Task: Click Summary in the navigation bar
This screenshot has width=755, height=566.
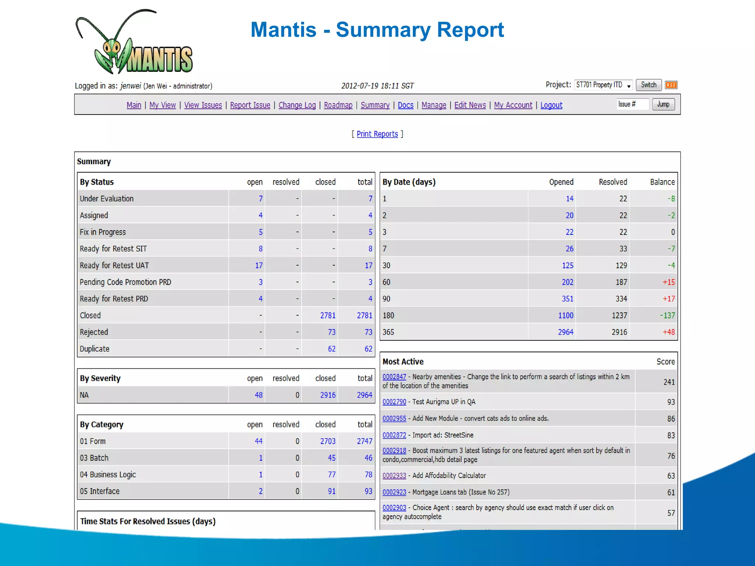Action: [375, 105]
